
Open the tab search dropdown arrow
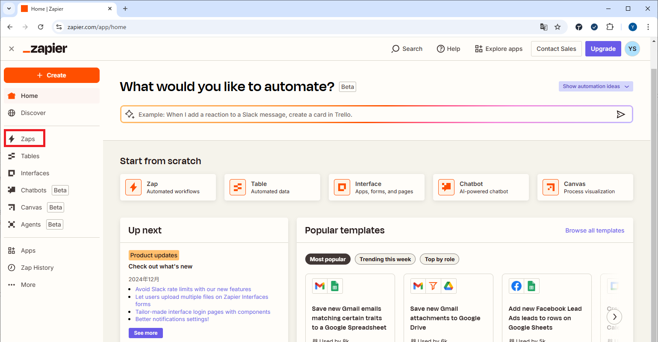(x=9, y=9)
